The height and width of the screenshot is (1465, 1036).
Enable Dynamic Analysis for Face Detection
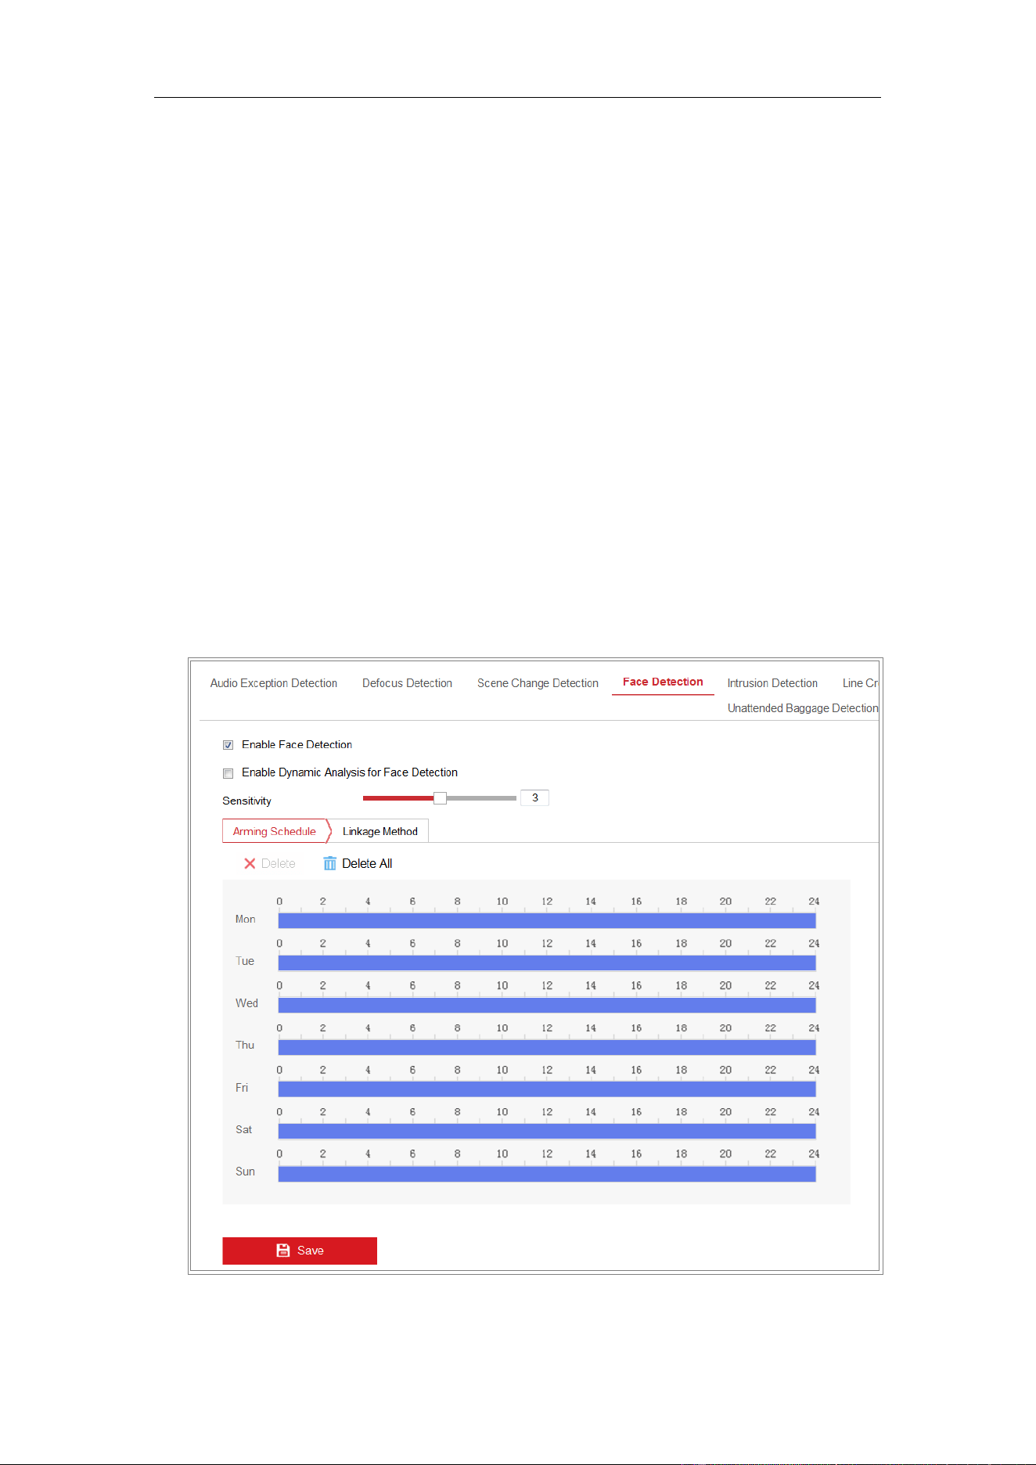coord(228,773)
